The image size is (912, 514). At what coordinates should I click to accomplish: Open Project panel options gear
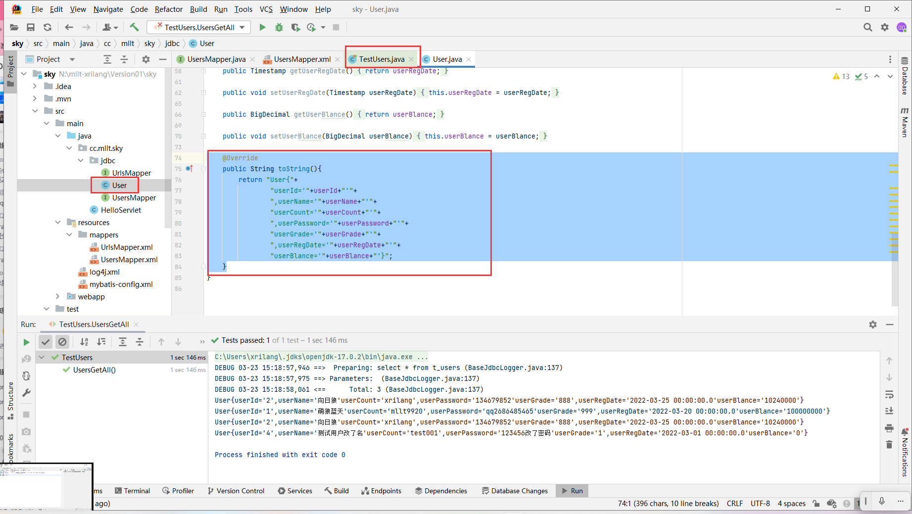point(145,59)
